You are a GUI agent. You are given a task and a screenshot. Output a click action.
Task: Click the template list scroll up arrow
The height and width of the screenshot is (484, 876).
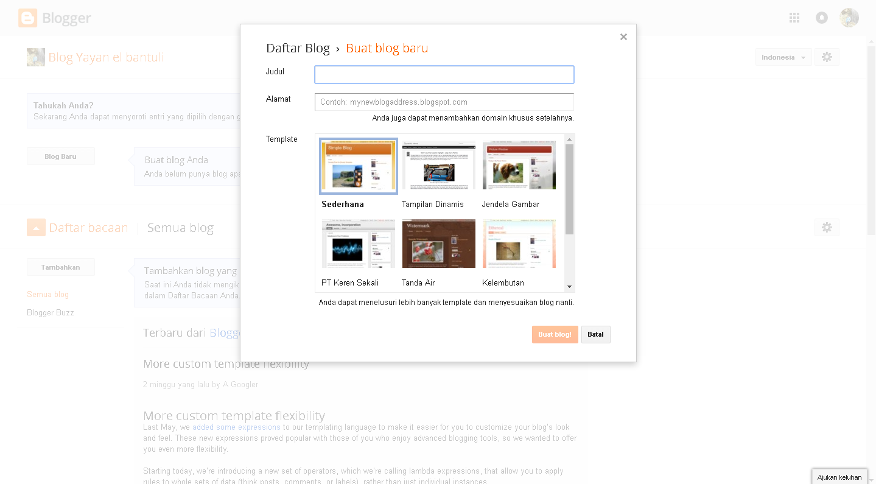pos(569,138)
